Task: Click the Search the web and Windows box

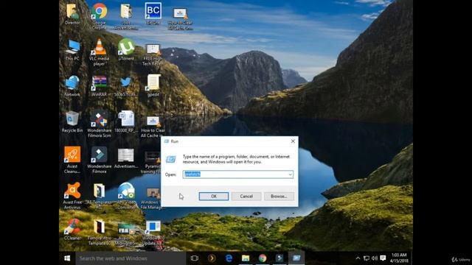Action: coord(131,258)
